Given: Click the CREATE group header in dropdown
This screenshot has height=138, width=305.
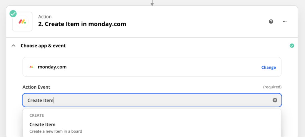Looking at the screenshot, I should 37,115.
